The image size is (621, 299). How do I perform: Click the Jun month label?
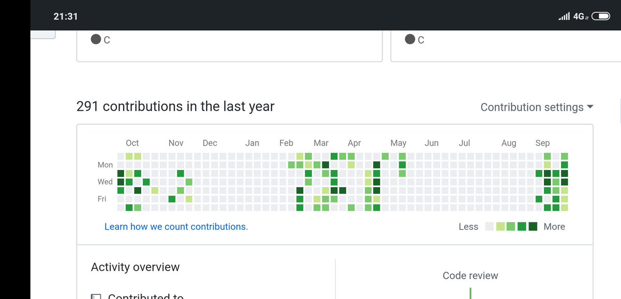click(x=432, y=143)
